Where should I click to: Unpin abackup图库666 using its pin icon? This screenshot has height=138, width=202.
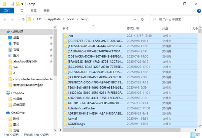51,62
